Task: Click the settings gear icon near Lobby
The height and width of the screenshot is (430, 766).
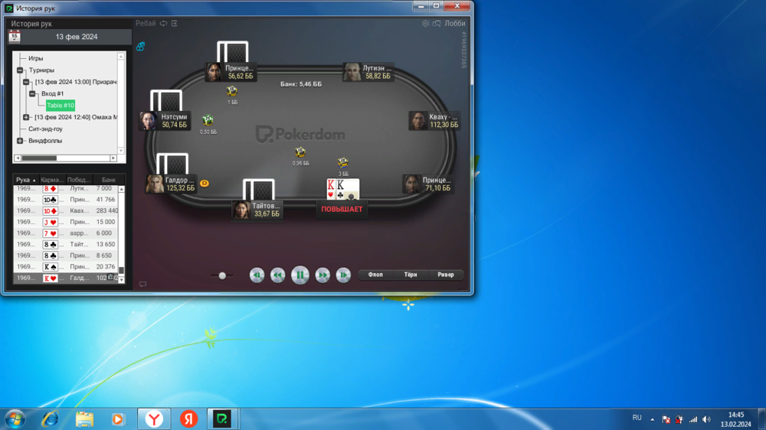Action: click(426, 24)
